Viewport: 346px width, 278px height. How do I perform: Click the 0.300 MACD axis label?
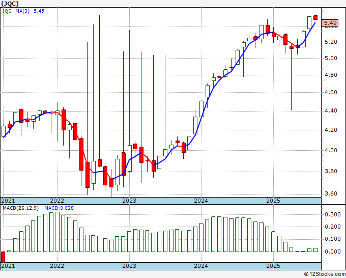point(333,214)
